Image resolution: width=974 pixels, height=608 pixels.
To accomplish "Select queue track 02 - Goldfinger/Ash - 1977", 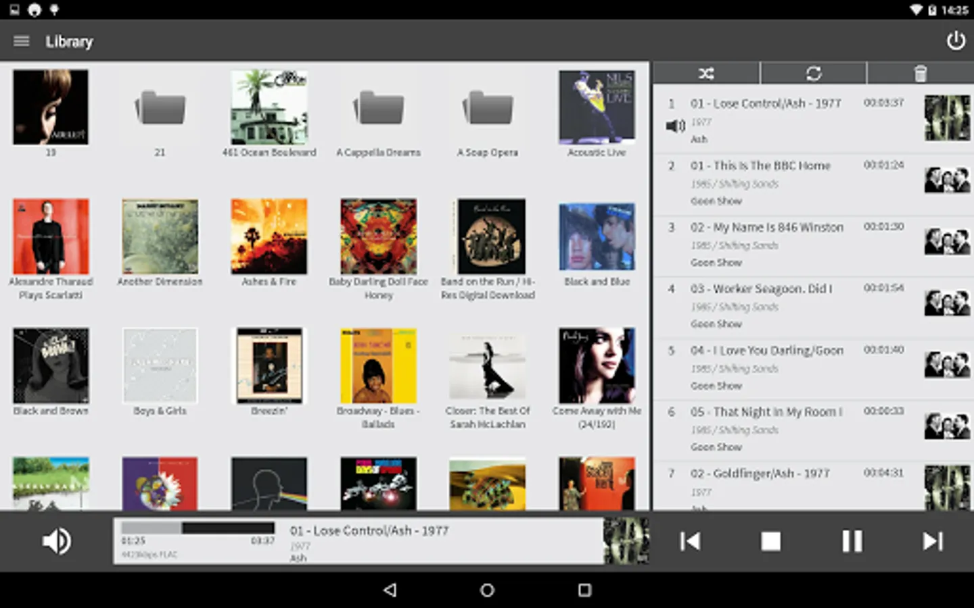I will [814, 486].
